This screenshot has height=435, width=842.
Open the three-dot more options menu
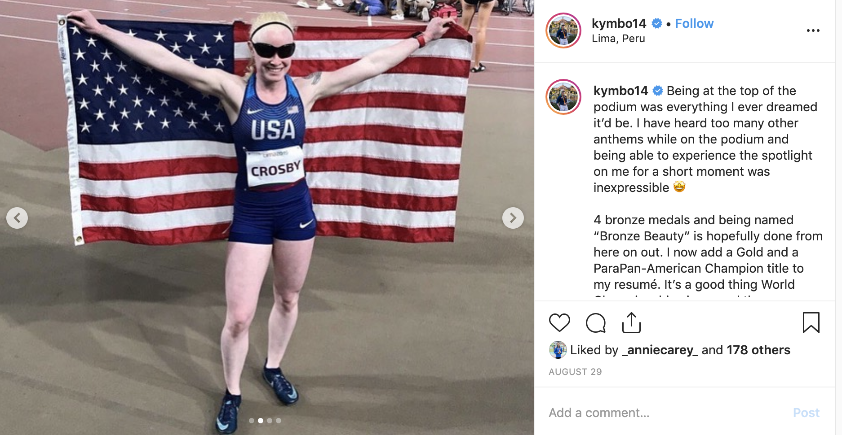[813, 30]
